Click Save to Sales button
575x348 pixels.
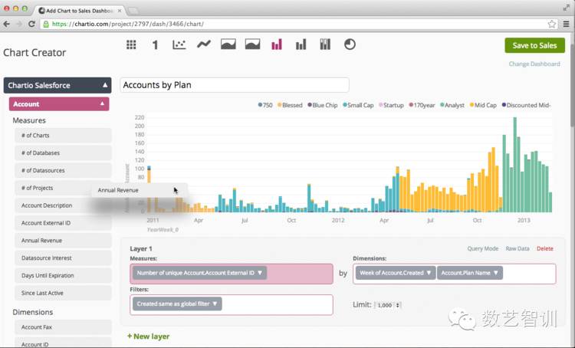coord(534,45)
